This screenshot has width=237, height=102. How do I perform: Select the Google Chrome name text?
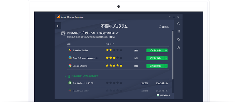click(x=80, y=66)
